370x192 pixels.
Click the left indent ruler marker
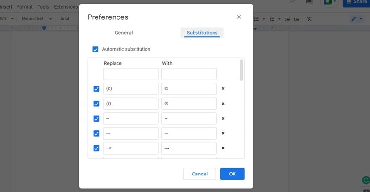(44, 28)
